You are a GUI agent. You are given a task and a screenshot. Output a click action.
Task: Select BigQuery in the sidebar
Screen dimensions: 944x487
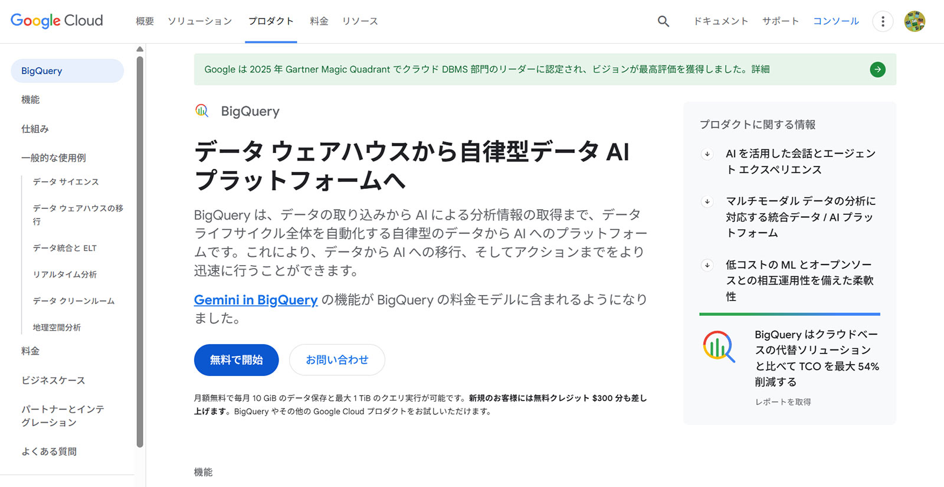67,71
